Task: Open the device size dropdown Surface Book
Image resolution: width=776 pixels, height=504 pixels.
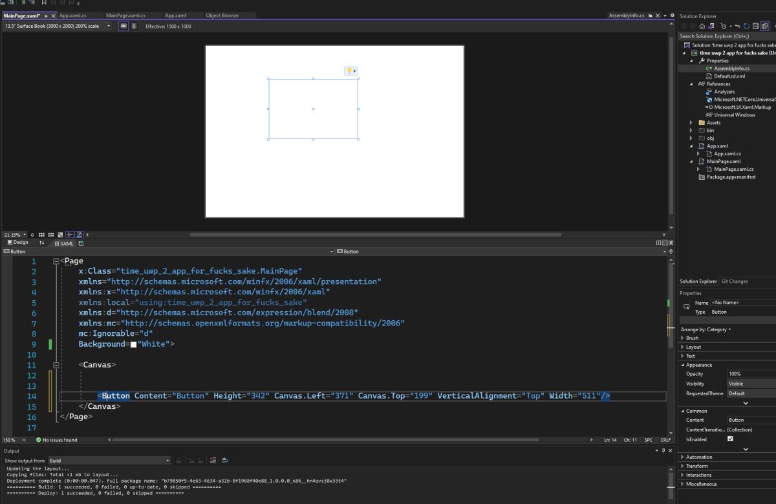Action: [57, 26]
